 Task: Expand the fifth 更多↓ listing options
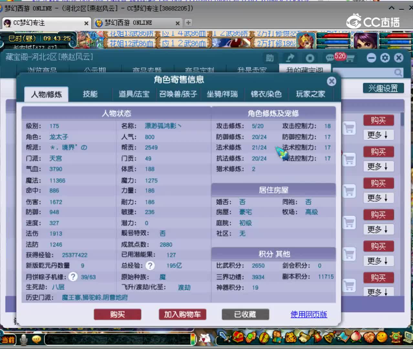(378, 261)
